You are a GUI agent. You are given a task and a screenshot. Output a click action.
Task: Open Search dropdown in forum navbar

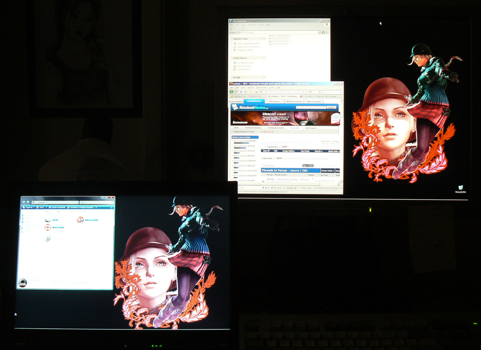click(319, 151)
